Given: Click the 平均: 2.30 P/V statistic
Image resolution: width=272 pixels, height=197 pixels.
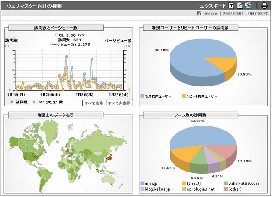Looking at the screenshot, I should pyautogui.click(x=70, y=35).
